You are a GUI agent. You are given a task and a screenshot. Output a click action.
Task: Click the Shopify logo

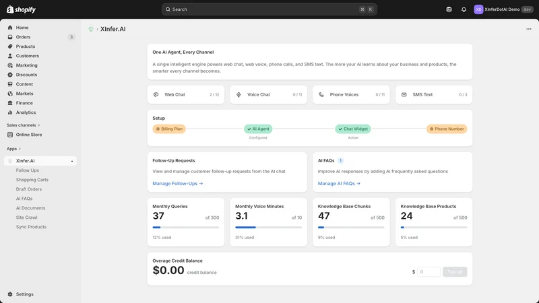pyautogui.click(x=21, y=9)
